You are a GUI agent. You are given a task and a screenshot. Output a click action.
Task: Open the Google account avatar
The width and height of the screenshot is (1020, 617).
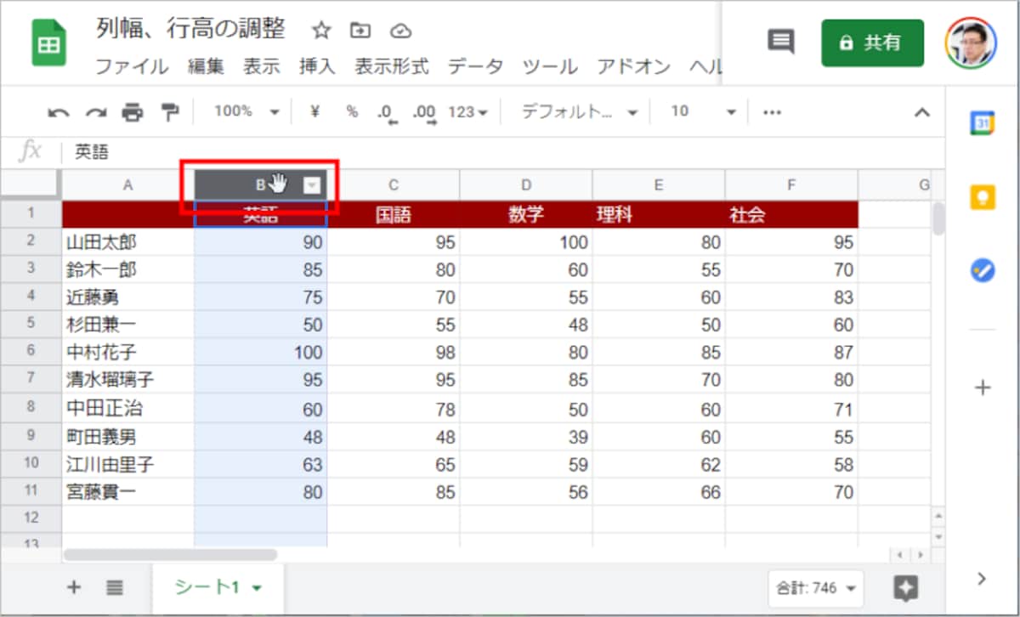pyautogui.click(x=972, y=42)
